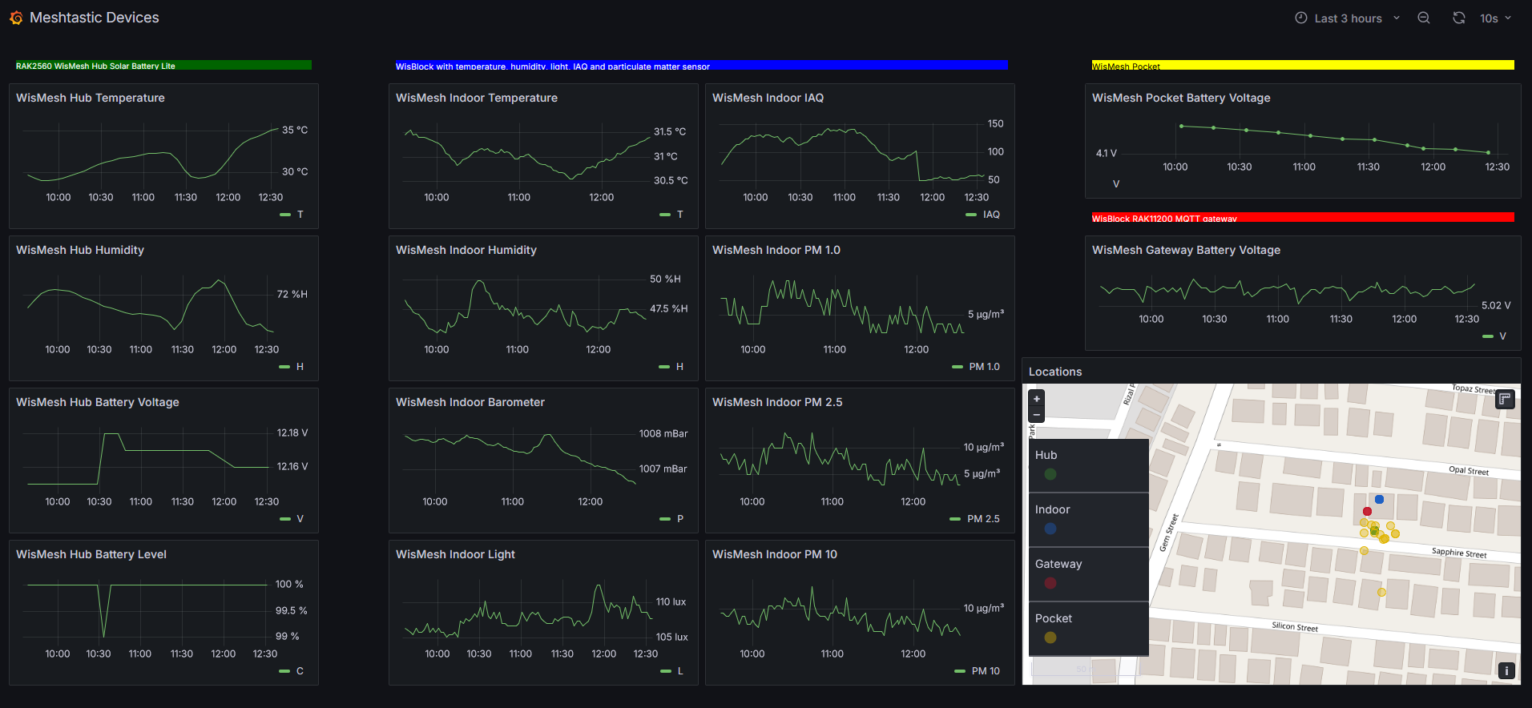Click the blue WisBlock sensor header bar
The image size is (1532, 708).
coord(701,66)
